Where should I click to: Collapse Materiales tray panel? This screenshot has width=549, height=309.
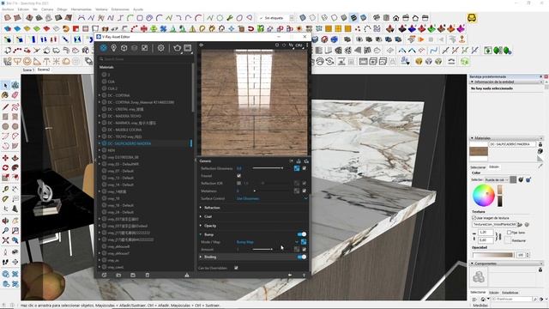point(472,138)
